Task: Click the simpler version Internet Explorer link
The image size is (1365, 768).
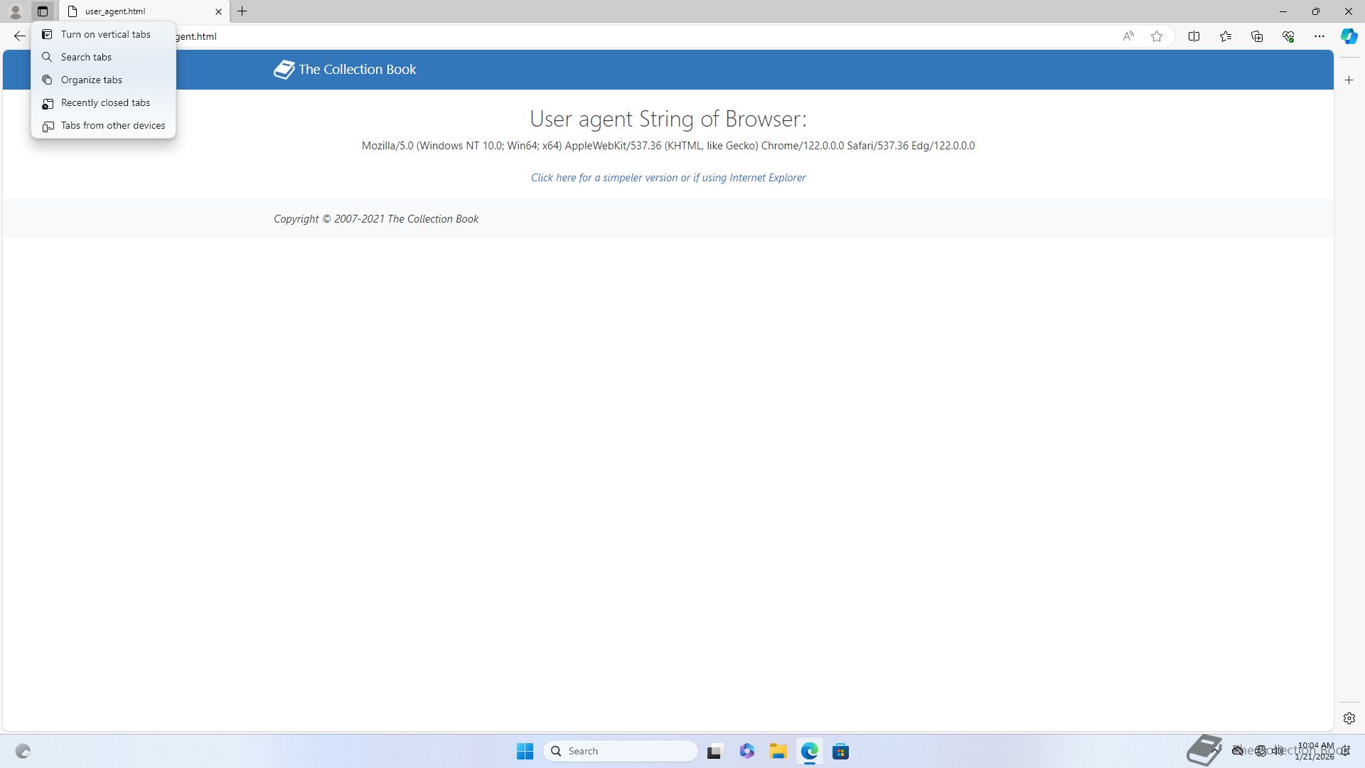Action: (668, 178)
